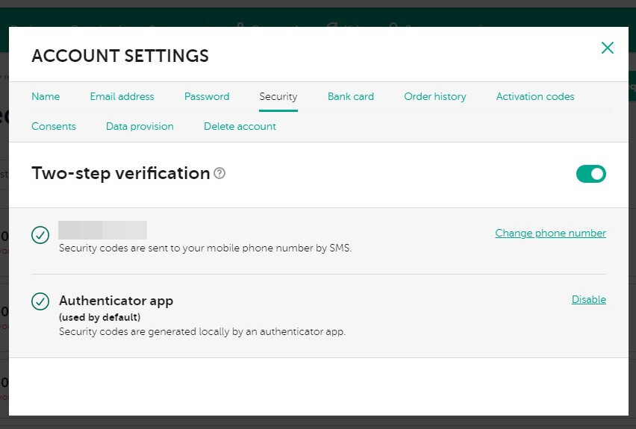Click the Two-step verification heading
The width and height of the screenshot is (636, 429).
[121, 173]
